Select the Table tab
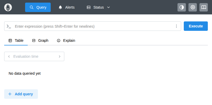 [16, 40]
